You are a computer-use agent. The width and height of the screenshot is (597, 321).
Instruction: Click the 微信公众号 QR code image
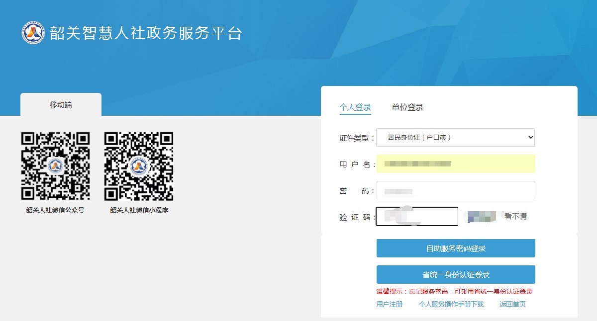pyautogui.click(x=55, y=166)
